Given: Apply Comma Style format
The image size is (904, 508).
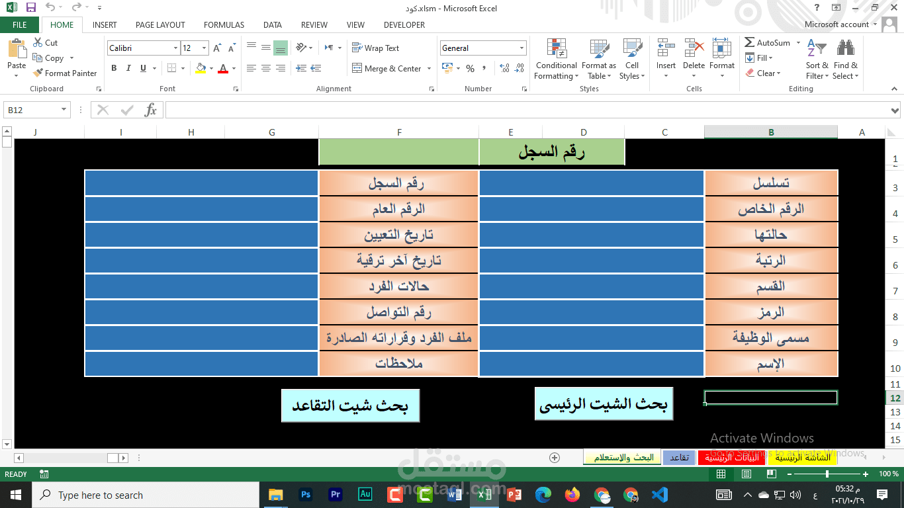Looking at the screenshot, I should (x=484, y=69).
